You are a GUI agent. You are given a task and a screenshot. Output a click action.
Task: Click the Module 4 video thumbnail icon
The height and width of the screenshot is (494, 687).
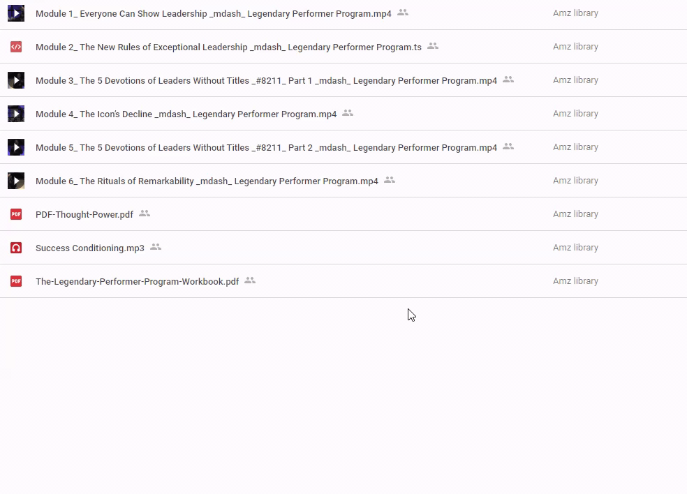pyautogui.click(x=16, y=114)
